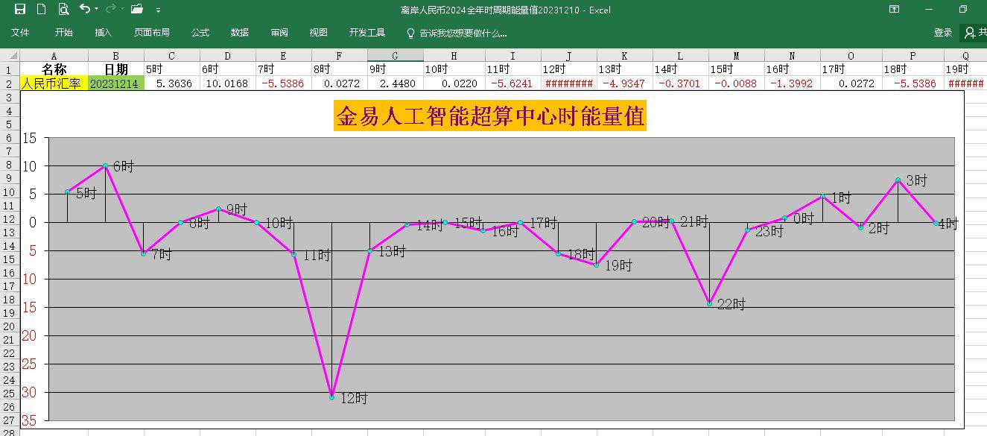Screen dimensions: 987x436
Task: Select the ######## cell in column J
Action: [x=569, y=83]
